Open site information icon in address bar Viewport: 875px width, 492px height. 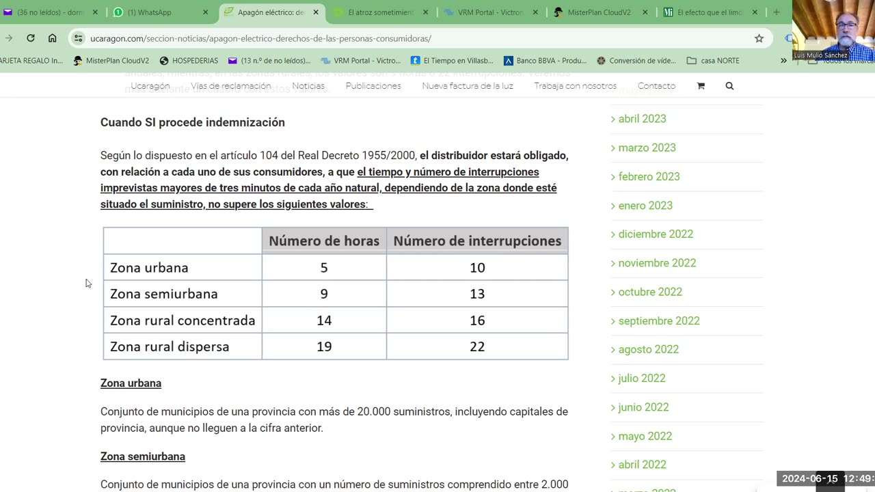click(x=79, y=38)
